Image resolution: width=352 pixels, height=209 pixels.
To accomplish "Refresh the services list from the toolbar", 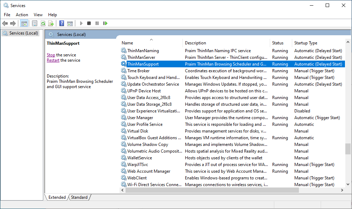I will [43, 23].
